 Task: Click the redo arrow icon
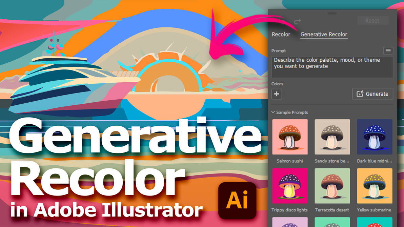pos(297,21)
